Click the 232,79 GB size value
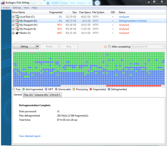Image resolution: width=167 pixels, height=146 pixels. click(71, 17)
